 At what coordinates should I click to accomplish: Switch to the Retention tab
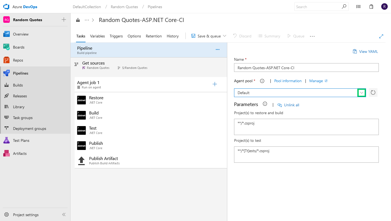pos(154,36)
